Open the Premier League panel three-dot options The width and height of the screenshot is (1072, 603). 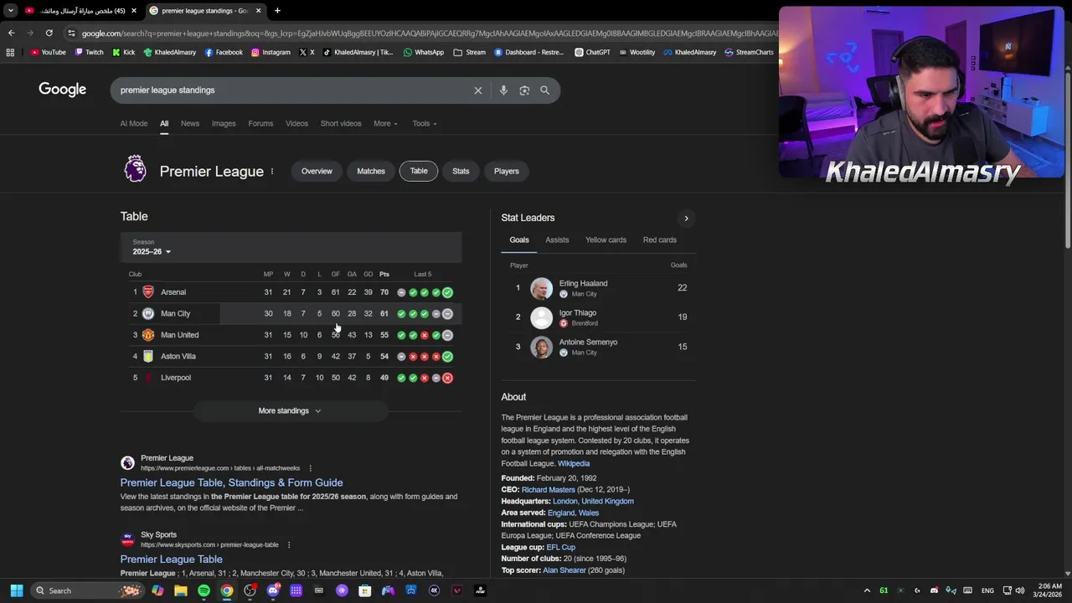(272, 171)
